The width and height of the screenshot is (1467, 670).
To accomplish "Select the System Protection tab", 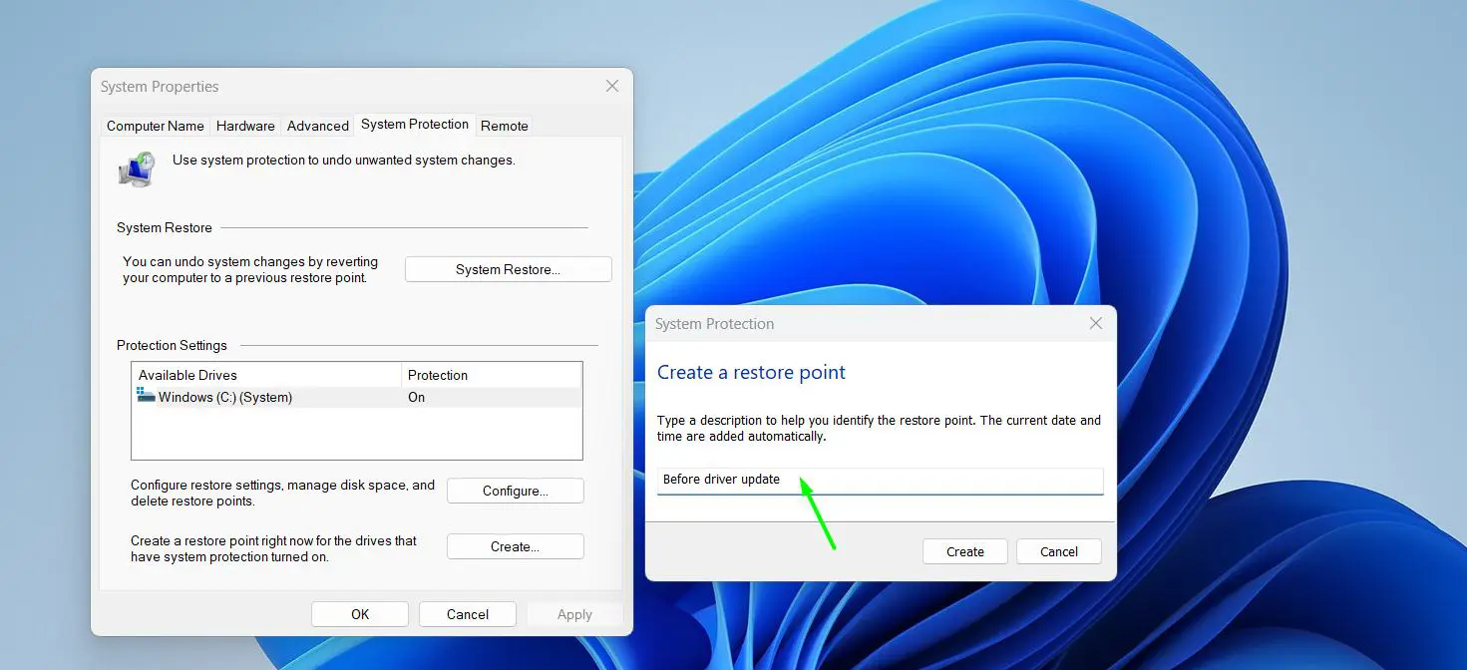I will (x=415, y=124).
